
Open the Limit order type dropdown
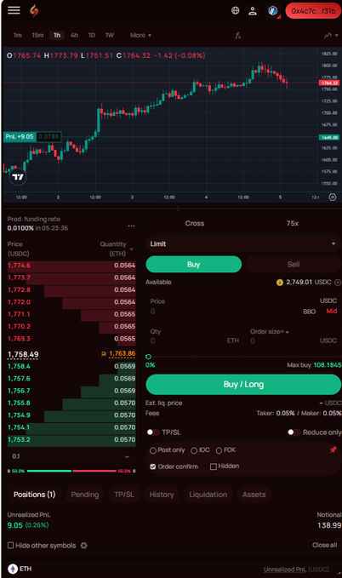(243, 244)
